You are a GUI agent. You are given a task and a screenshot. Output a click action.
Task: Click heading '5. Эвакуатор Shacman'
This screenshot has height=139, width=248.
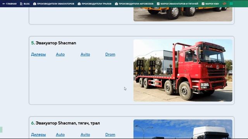tap(53, 43)
